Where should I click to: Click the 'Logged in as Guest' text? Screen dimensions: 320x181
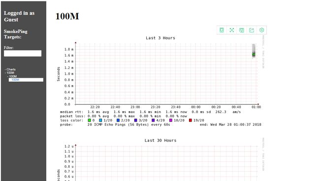coord(19,16)
